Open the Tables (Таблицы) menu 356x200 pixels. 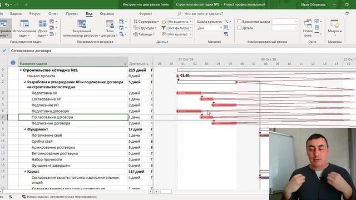coord(144,34)
